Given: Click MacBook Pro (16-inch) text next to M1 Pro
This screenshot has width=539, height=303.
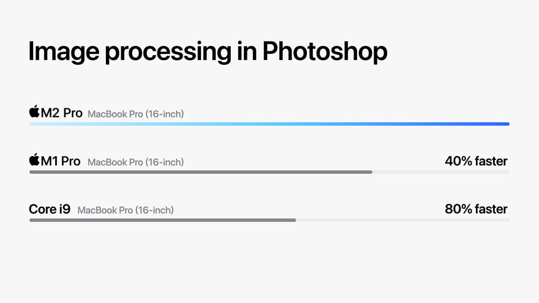Looking at the screenshot, I should point(135,162).
